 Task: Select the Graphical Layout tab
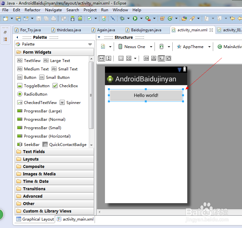tap(35, 219)
